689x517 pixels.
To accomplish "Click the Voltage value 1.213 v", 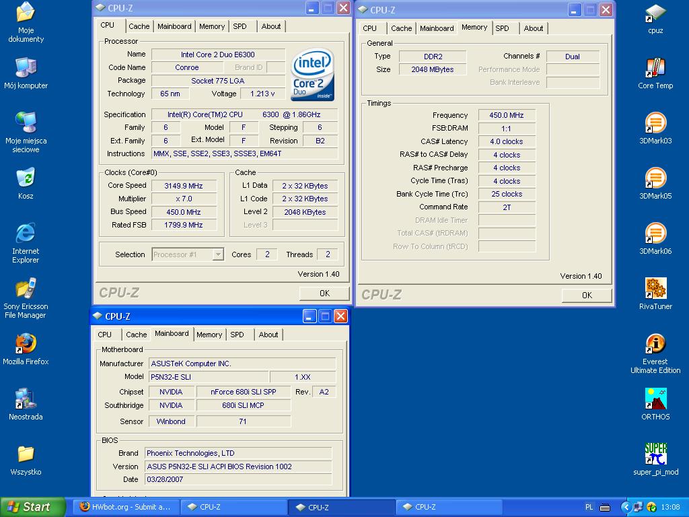I will [263, 94].
